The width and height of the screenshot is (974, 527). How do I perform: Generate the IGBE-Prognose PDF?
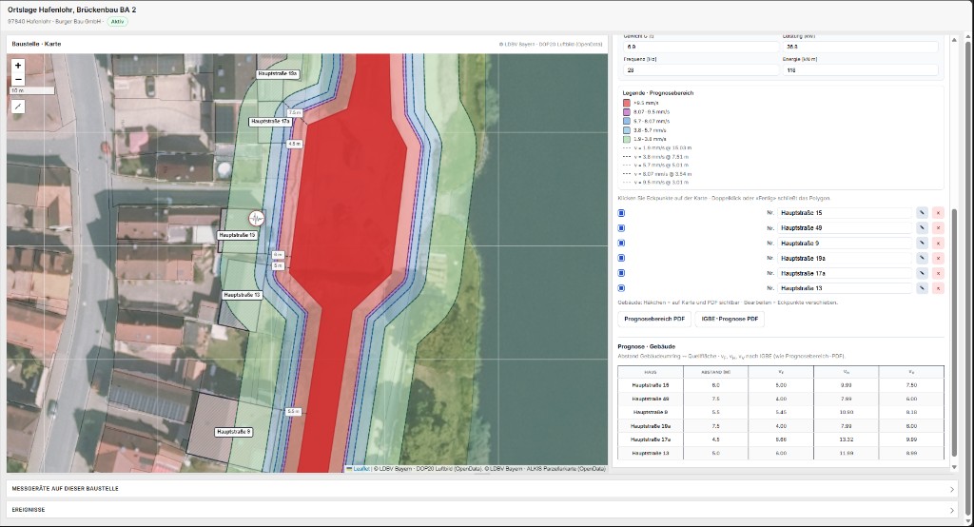(x=730, y=319)
